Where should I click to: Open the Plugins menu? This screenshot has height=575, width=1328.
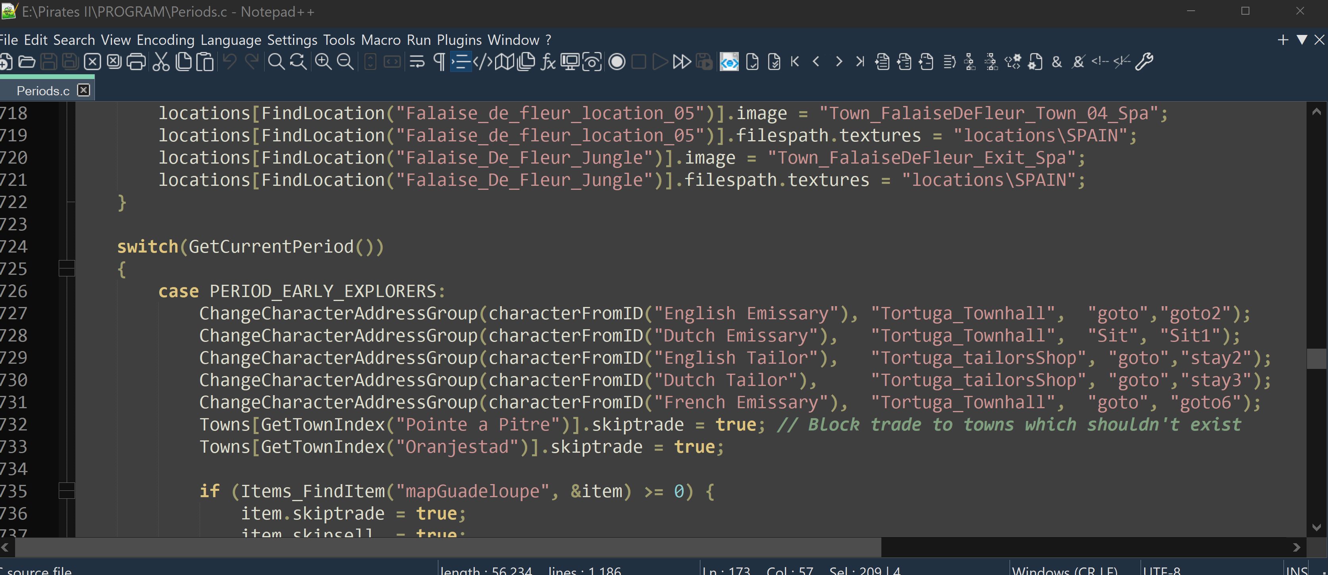click(x=459, y=40)
